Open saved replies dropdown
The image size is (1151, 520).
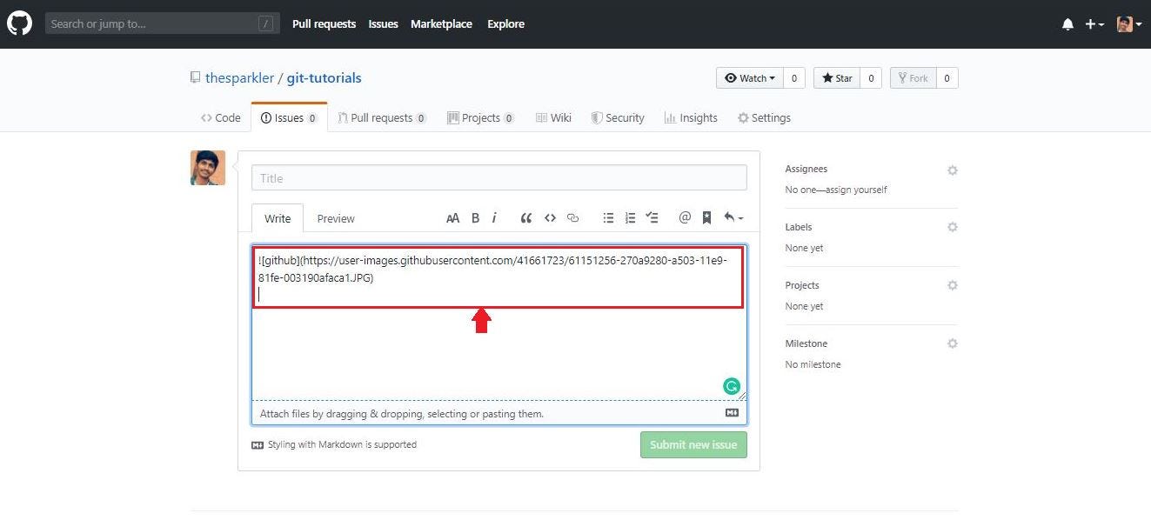pyautogui.click(x=733, y=218)
